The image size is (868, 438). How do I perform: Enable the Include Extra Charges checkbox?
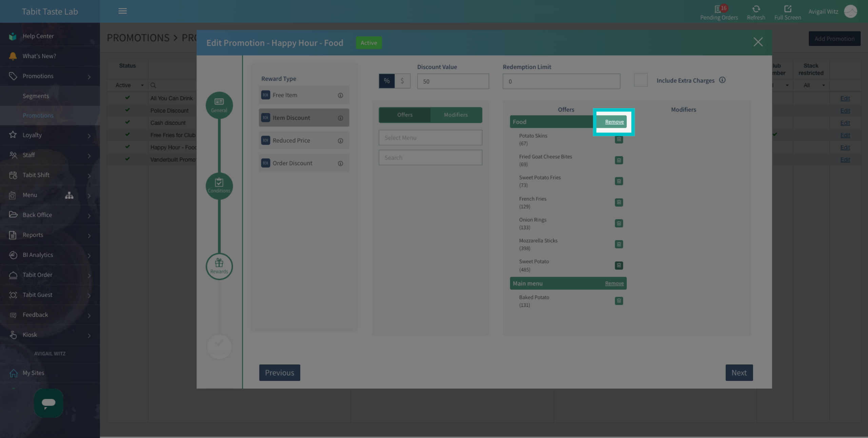(x=640, y=80)
